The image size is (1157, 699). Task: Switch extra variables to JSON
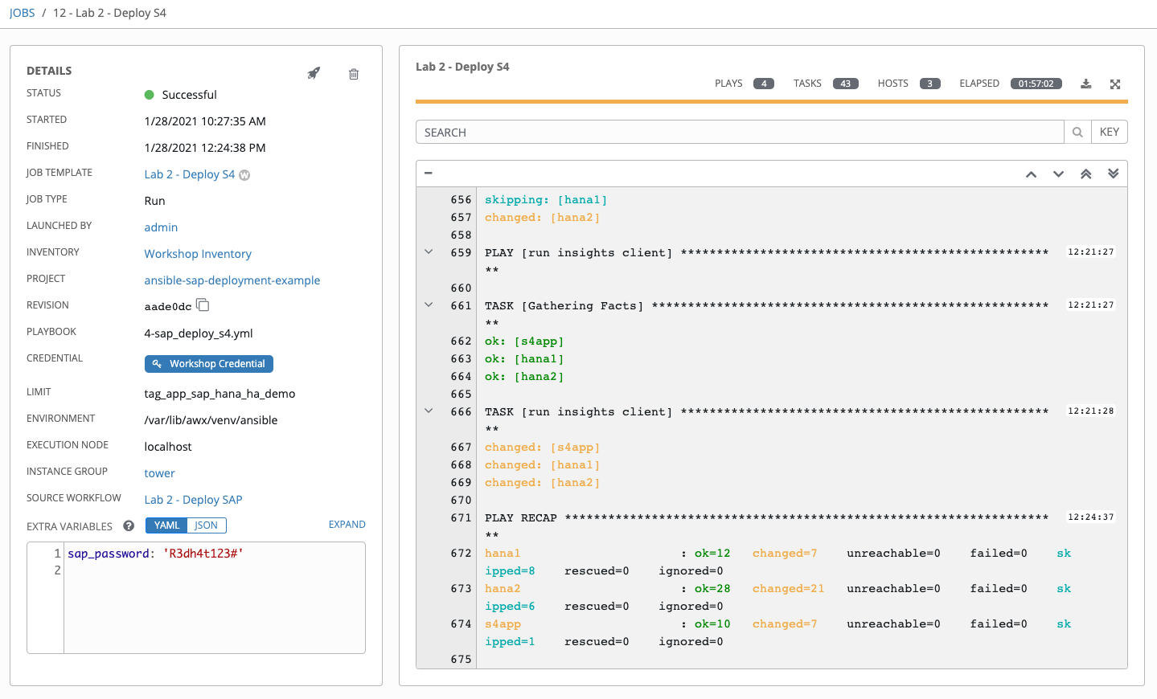(206, 525)
